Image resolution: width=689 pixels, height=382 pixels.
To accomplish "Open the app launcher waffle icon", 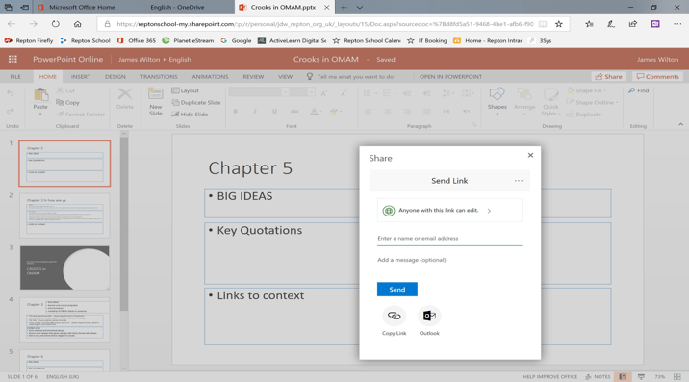I will 13,59.
